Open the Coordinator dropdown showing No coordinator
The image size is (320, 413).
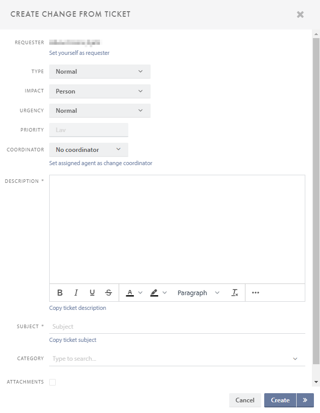pyautogui.click(x=88, y=149)
